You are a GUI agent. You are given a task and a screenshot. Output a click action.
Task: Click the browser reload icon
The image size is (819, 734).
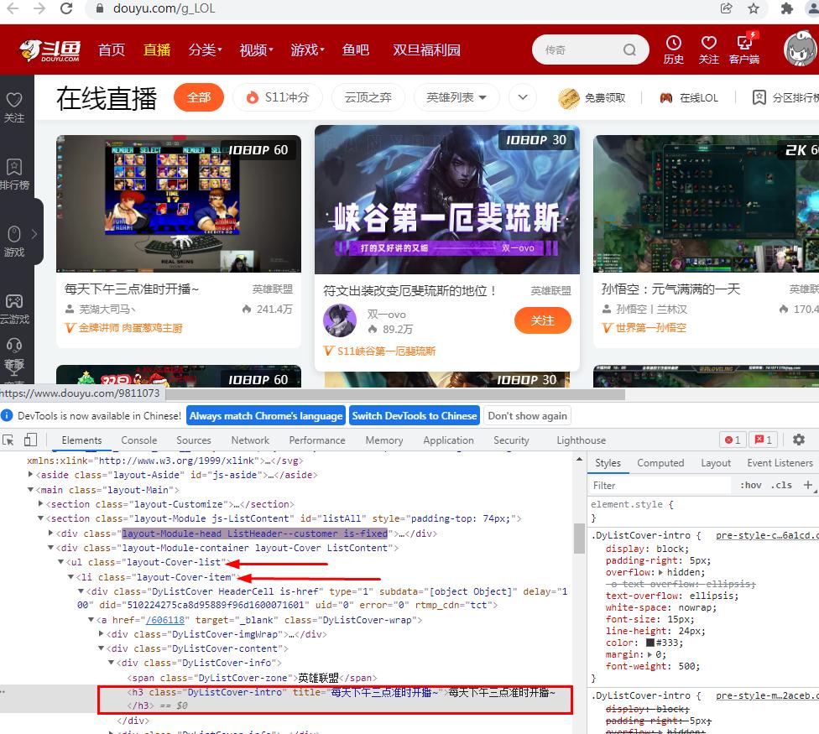click(x=66, y=8)
